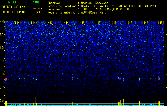Click the 0.6 frequency axis label
167x106 pixels.
pyautogui.click(x=2, y=101)
